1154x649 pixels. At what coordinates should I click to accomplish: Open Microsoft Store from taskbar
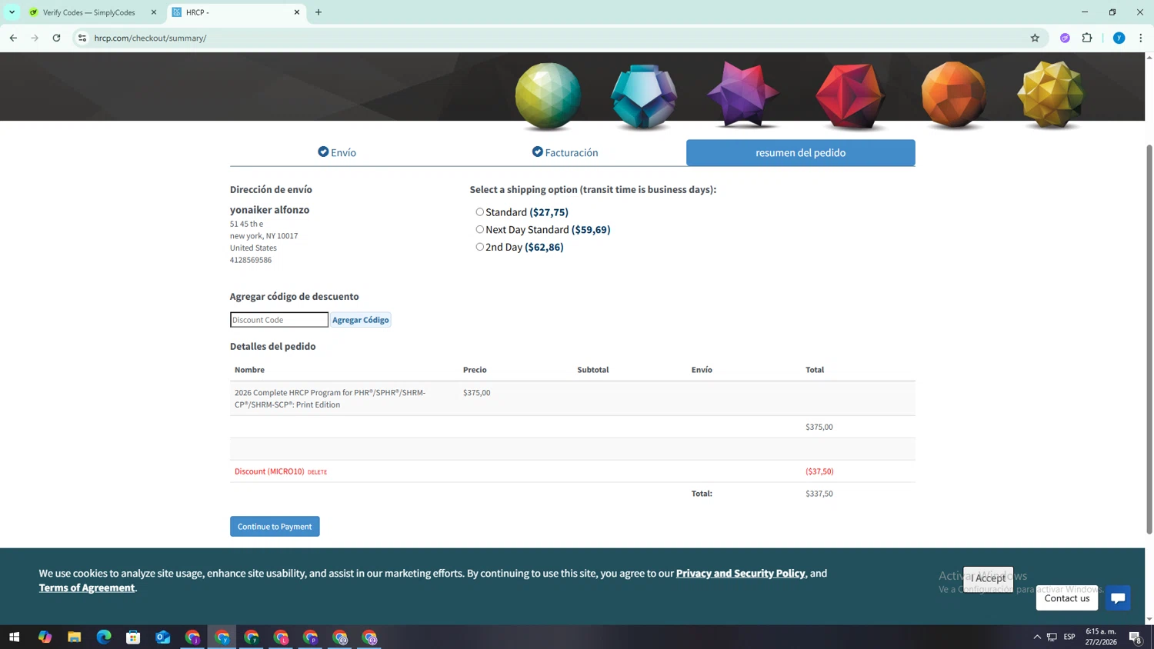coord(133,637)
